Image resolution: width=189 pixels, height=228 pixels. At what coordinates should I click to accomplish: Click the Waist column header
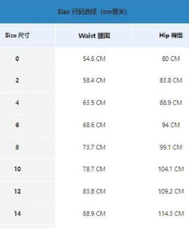pyautogui.click(x=94, y=36)
